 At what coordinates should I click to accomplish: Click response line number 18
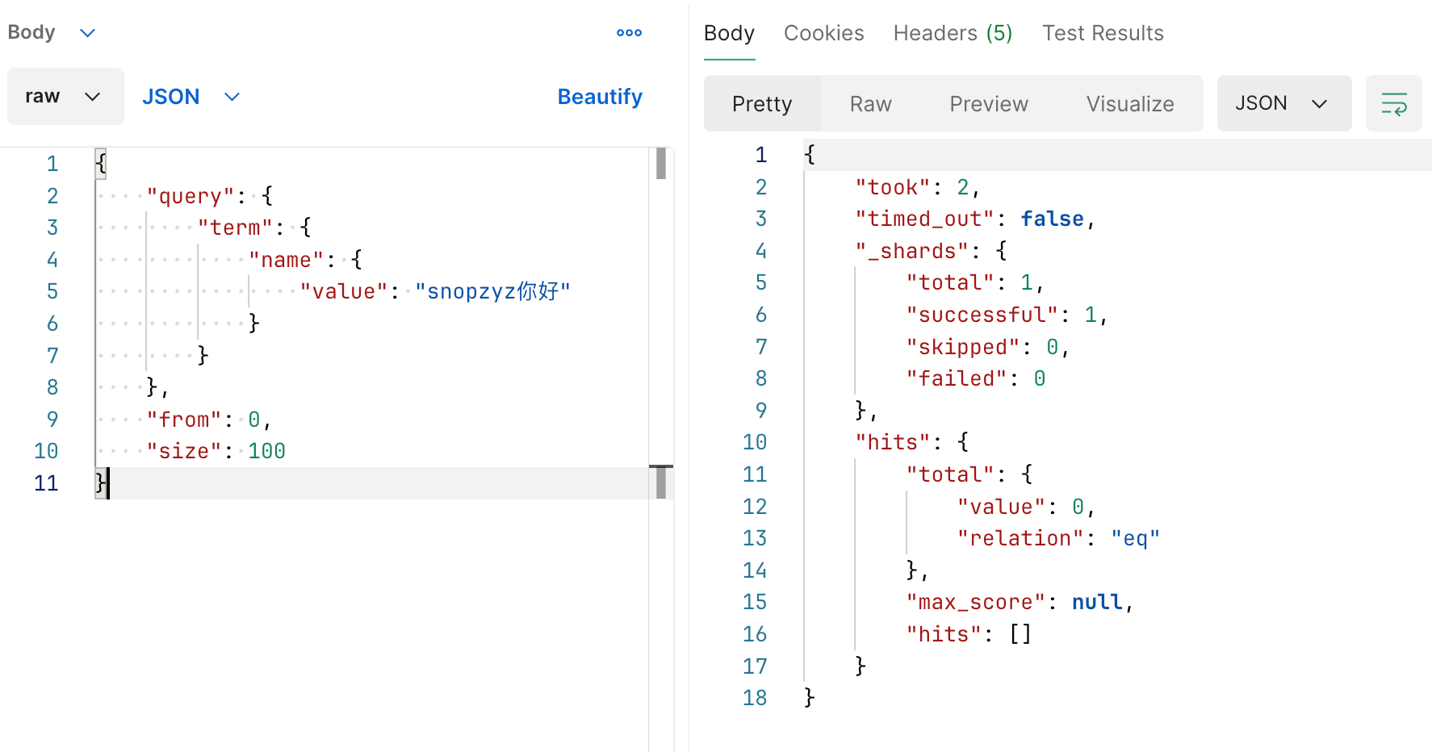tap(755, 698)
